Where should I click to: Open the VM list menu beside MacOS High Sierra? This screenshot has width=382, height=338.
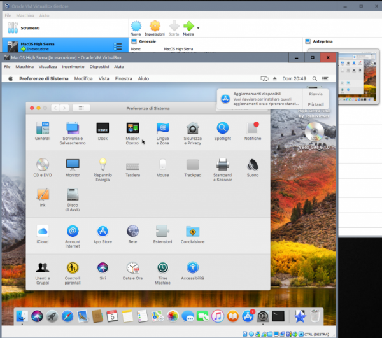(117, 46)
